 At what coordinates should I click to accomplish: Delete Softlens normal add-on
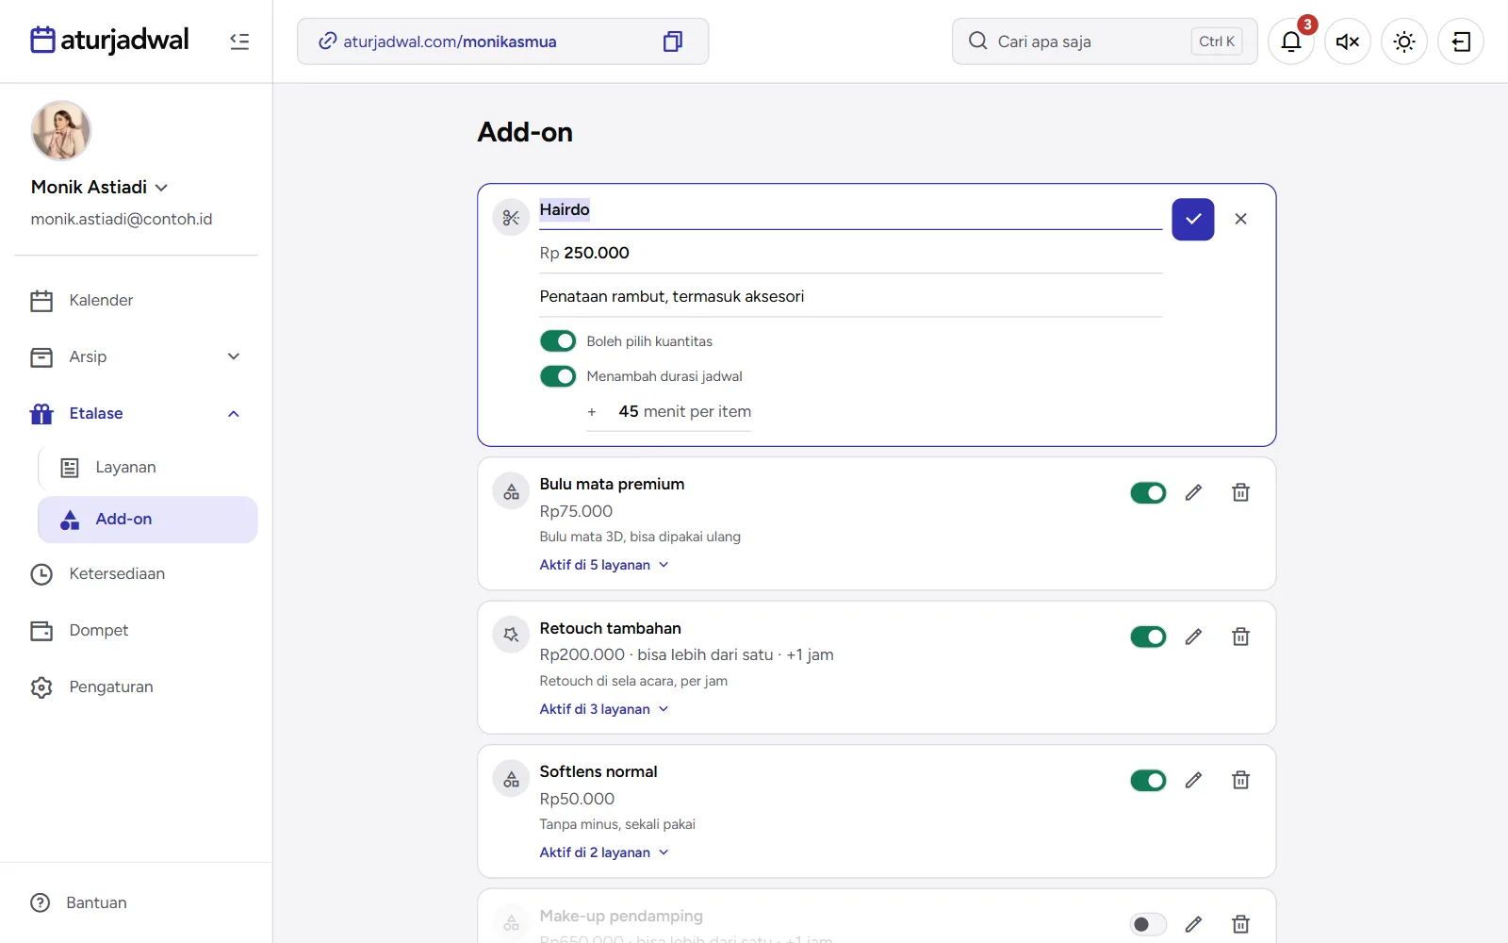(1240, 781)
